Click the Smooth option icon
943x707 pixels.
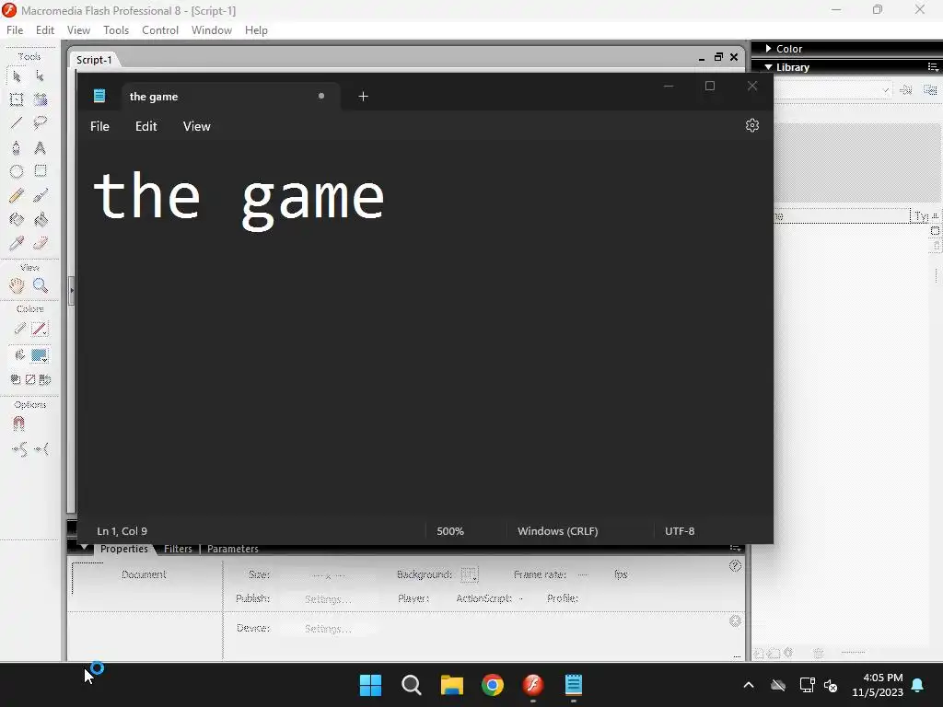pyautogui.click(x=20, y=449)
